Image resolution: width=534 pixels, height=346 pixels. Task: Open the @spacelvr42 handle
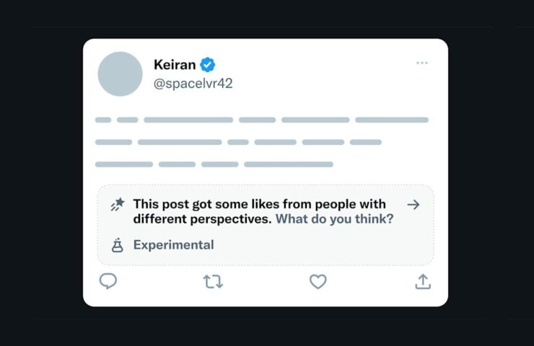coord(193,84)
